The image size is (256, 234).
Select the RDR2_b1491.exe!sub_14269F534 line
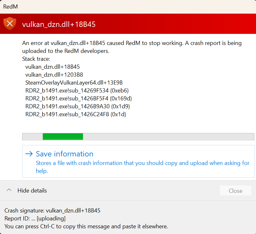[77, 91]
